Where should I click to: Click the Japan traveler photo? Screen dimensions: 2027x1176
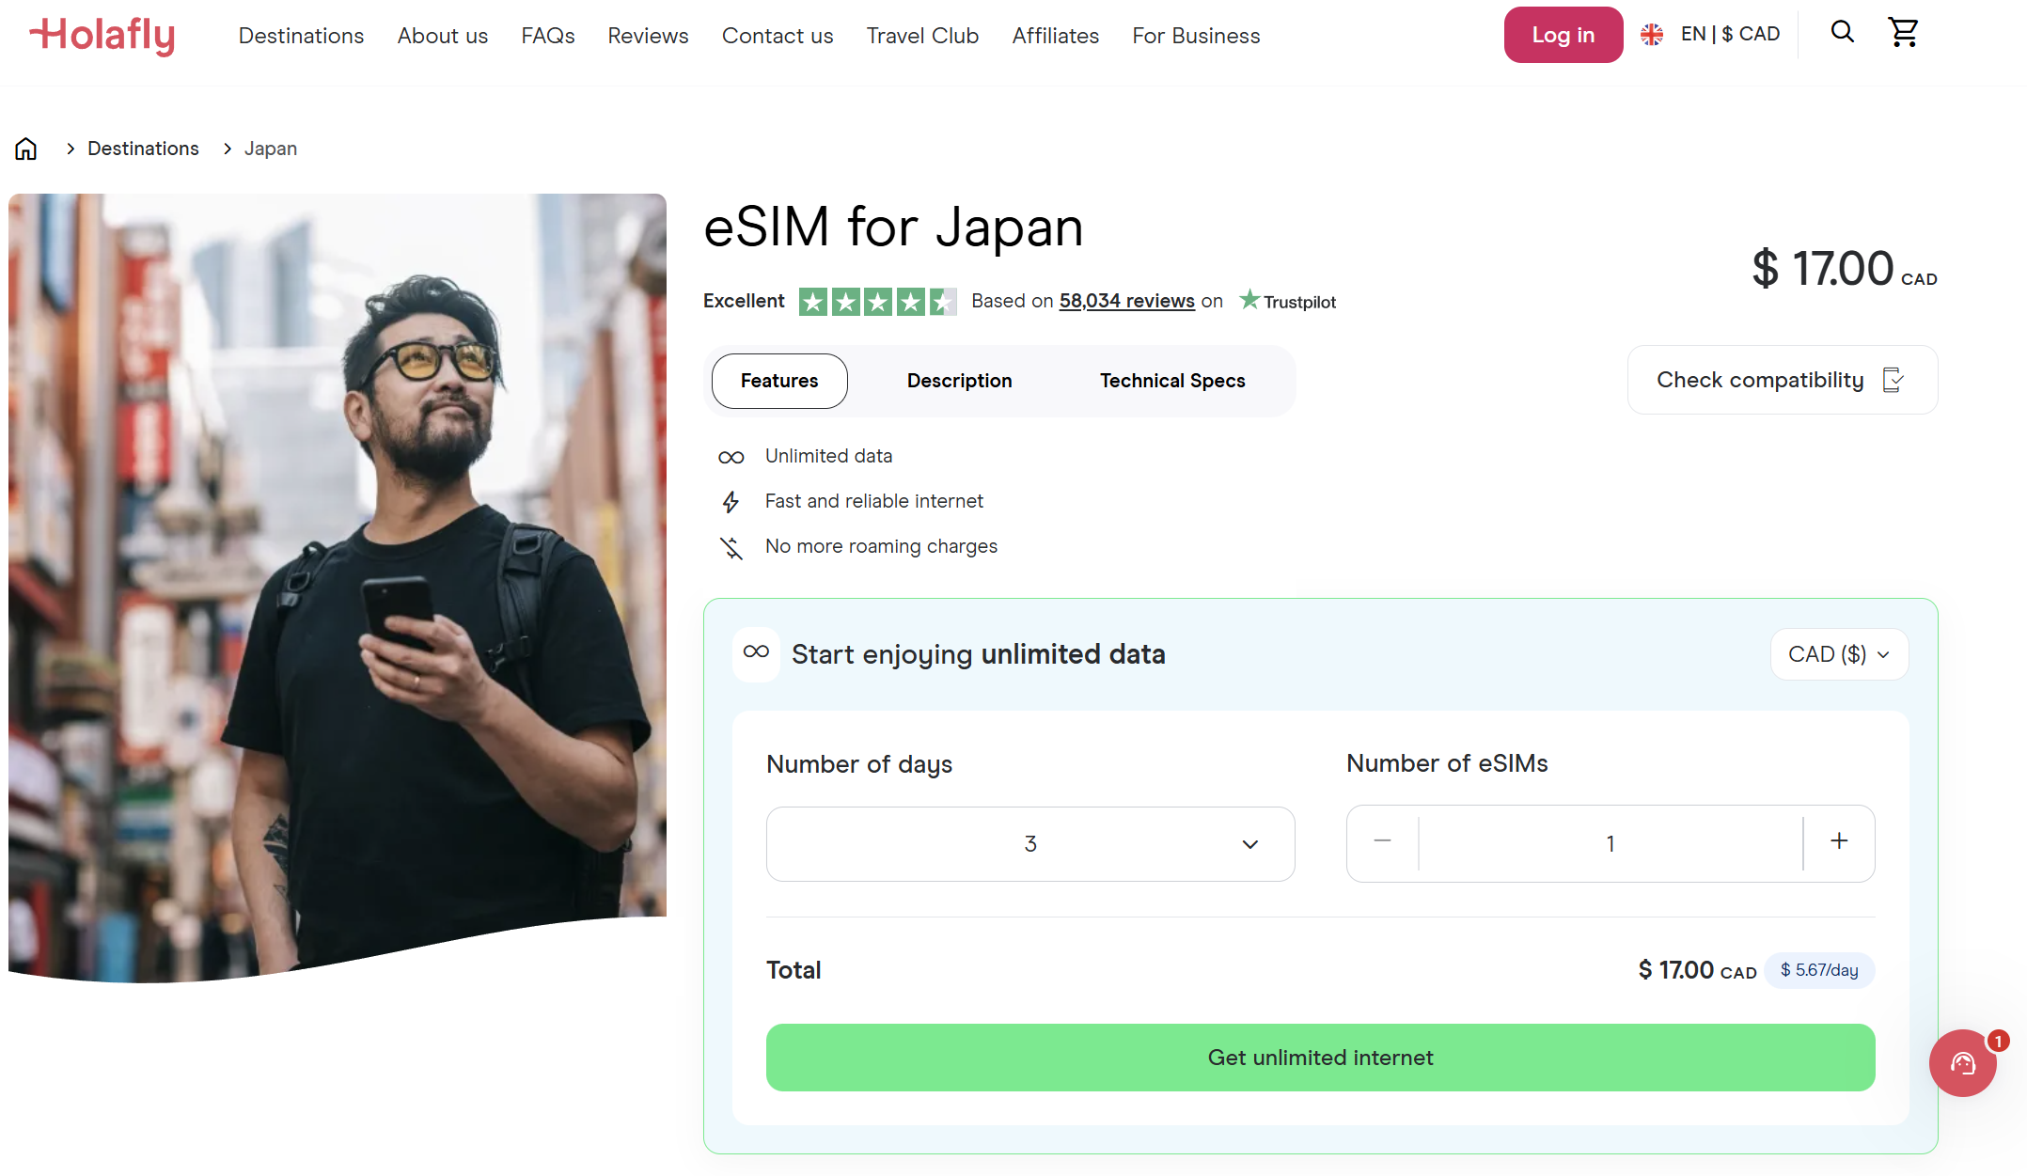[x=338, y=588]
